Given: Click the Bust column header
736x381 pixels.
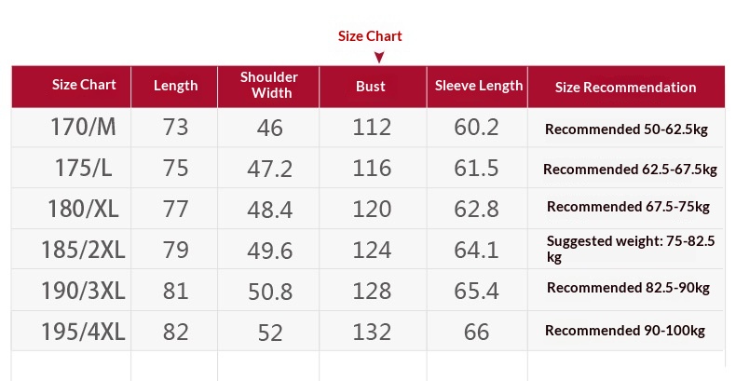Looking at the screenshot, I should pos(371,86).
